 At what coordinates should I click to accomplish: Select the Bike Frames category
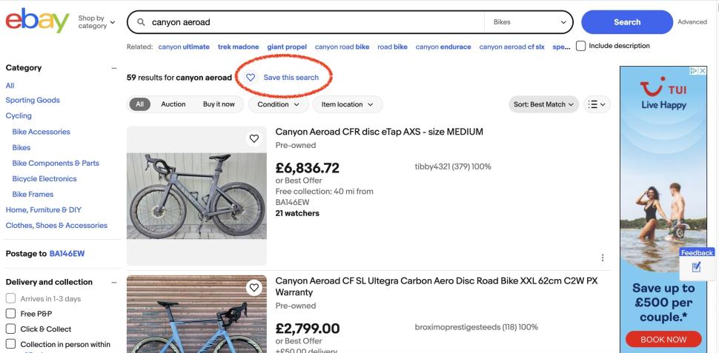coord(33,194)
